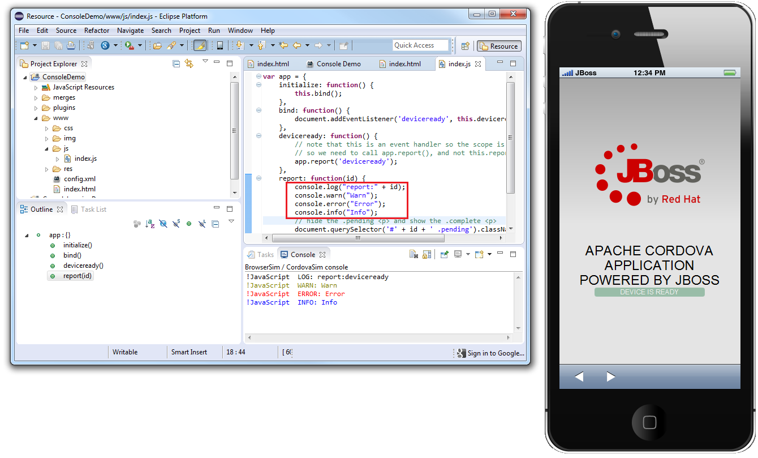Expand the merges folder
Image resolution: width=758 pixels, height=458 pixels.
pos(36,97)
